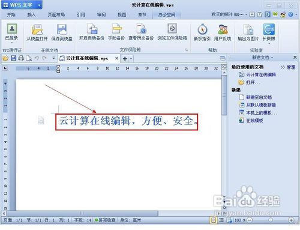Expand the 长微博 dropdown arrow
This screenshot has width=300, height=230.
[269, 43]
